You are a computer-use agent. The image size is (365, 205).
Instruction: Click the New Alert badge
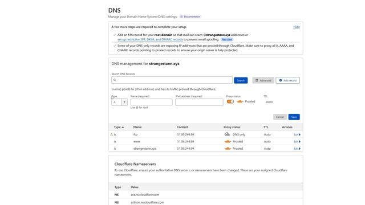pyautogui.click(x=227, y=39)
